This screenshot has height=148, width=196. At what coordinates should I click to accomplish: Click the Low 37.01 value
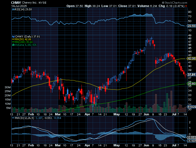(109, 6)
